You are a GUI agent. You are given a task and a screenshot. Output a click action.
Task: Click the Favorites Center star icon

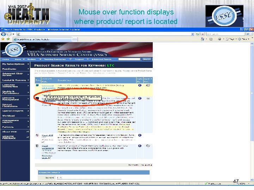(x=3, y=39)
